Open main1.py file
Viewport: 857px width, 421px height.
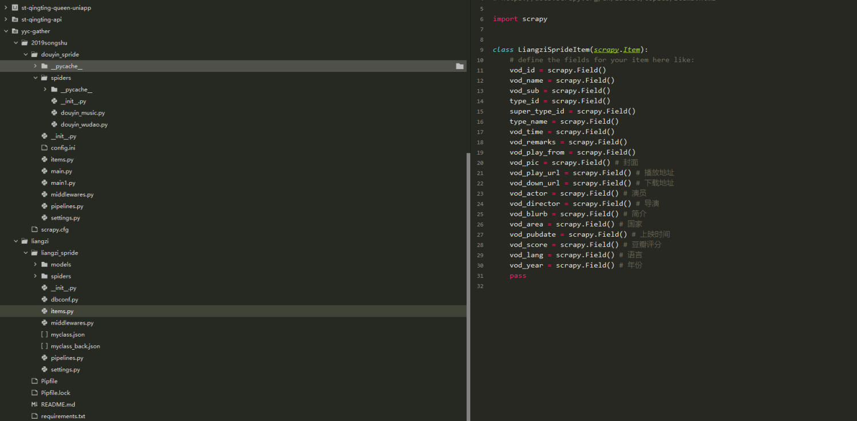[63, 183]
